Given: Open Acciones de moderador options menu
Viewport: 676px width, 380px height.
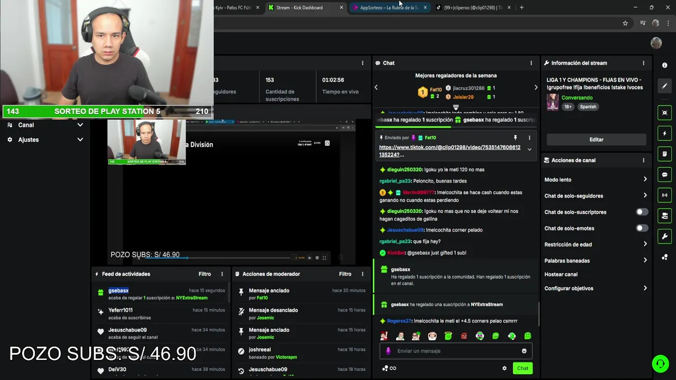Looking at the screenshot, I should 362,274.
